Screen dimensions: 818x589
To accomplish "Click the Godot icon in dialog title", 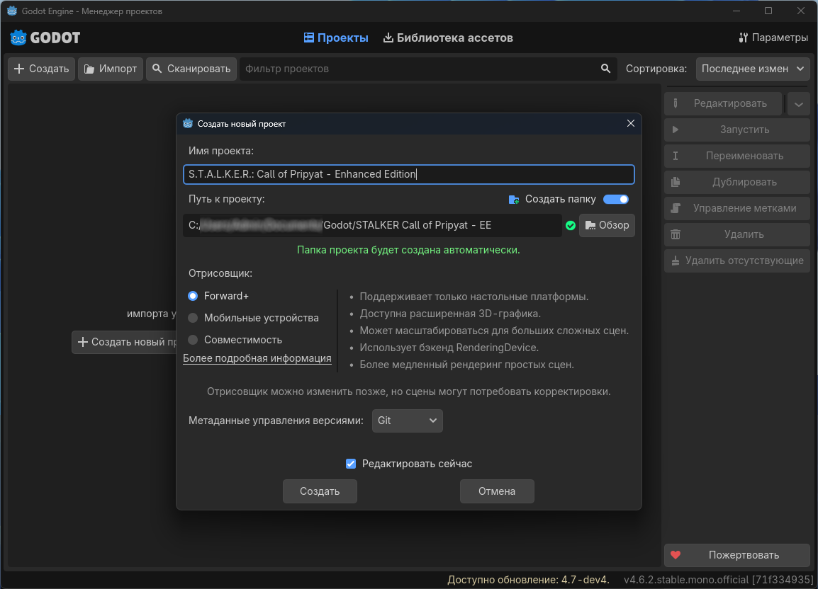I will coord(188,123).
